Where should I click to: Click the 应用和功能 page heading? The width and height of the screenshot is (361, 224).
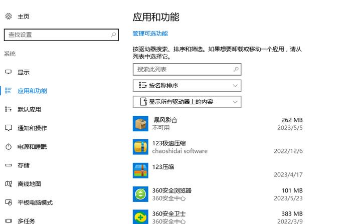(x=156, y=17)
